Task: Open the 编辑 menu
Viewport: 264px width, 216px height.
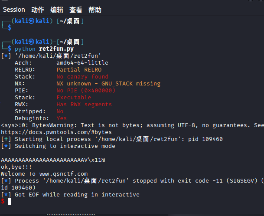Action: click(56, 10)
